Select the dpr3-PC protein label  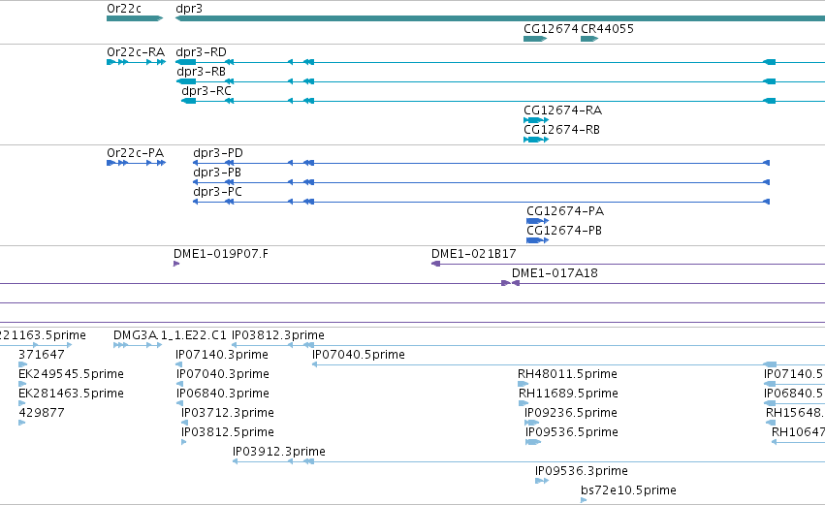coord(217,193)
